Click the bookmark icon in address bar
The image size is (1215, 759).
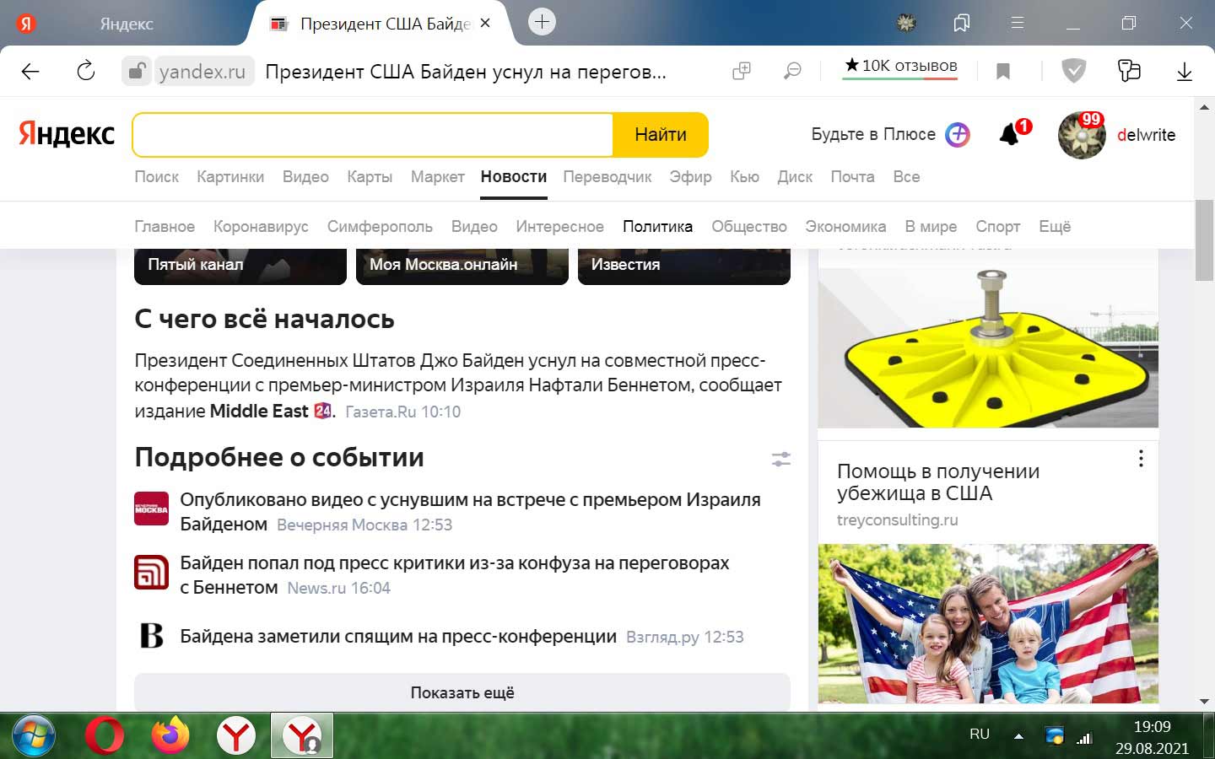click(1003, 72)
